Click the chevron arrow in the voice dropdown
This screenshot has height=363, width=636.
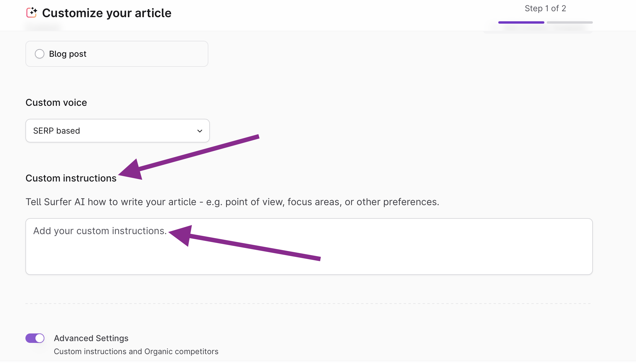click(x=200, y=131)
